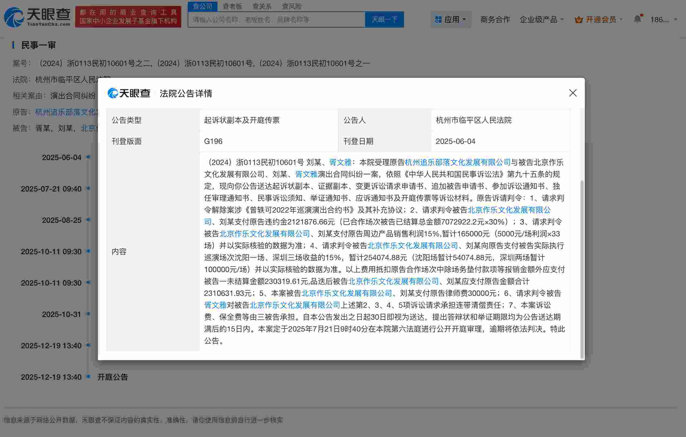Expand the 开通会员 dropdown arrow
686x437 pixels.
pyautogui.click(x=621, y=20)
